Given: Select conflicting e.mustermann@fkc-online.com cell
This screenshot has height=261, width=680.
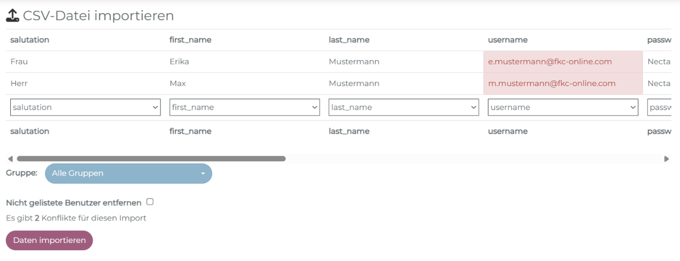Looking at the screenshot, I should click(562, 62).
